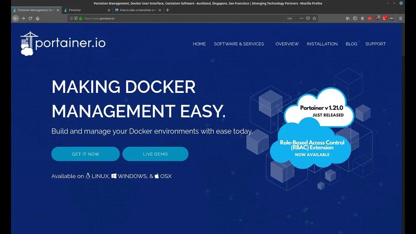Open the LastPass extension icon

(369, 19)
